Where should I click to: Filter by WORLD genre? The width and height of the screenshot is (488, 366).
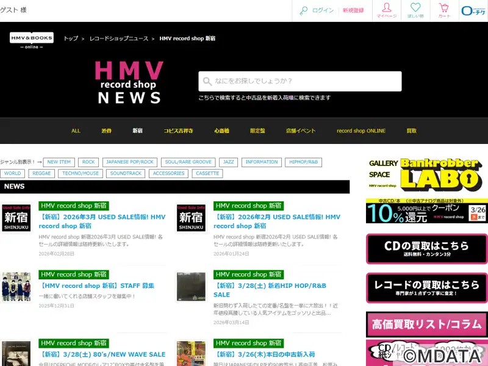pos(12,173)
